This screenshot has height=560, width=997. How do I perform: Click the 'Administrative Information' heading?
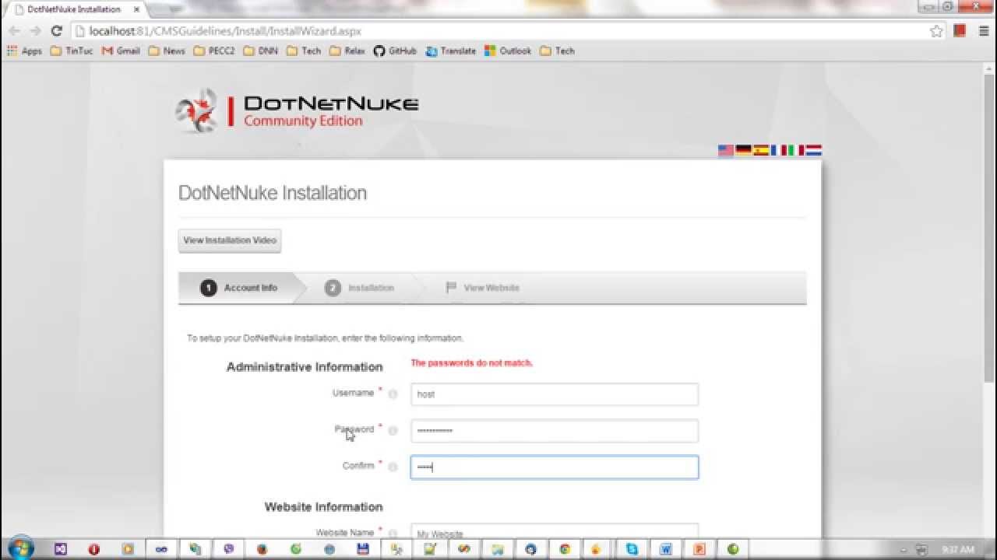click(305, 367)
